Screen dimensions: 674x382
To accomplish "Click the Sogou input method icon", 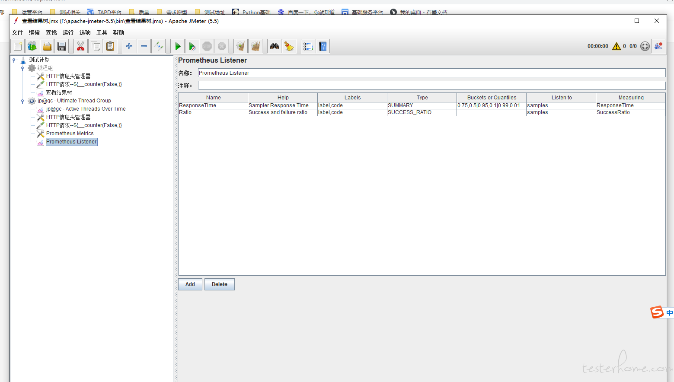I will (657, 312).
